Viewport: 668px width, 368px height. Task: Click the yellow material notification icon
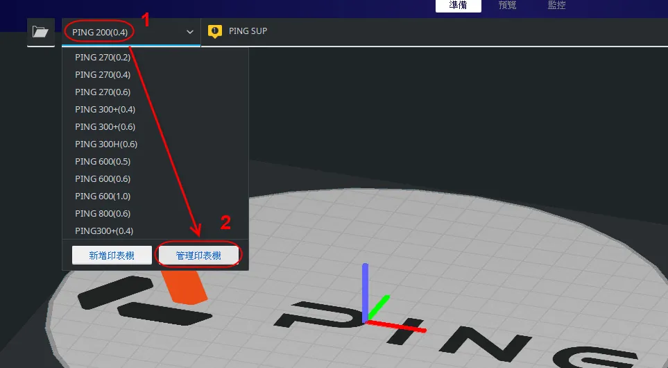pyautogui.click(x=215, y=31)
